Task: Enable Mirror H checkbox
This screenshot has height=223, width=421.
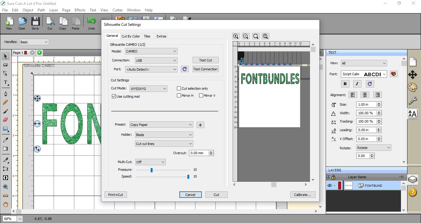Action: pos(179,96)
